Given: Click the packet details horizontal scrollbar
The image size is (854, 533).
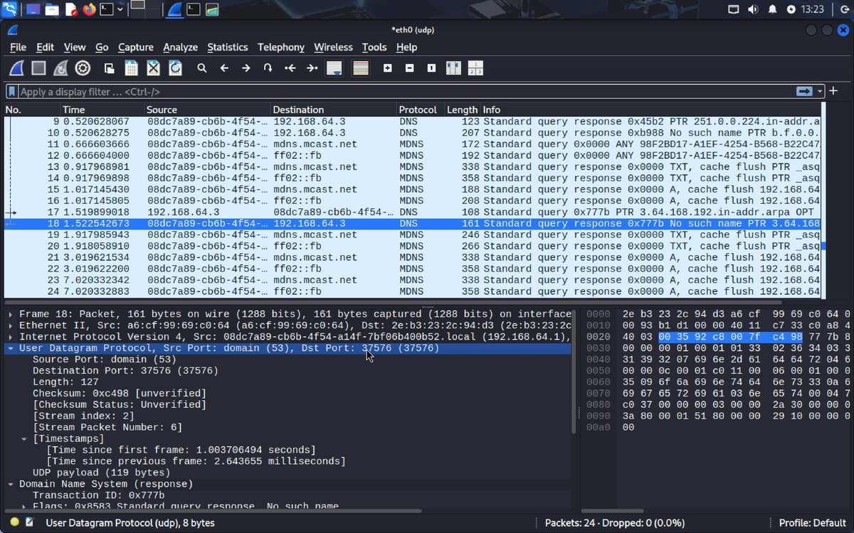Looking at the screenshot, I should pos(213,511).
